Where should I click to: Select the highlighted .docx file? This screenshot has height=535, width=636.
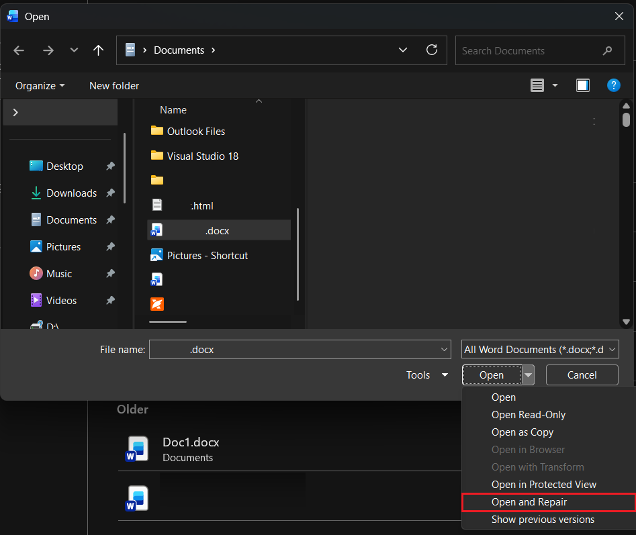pos(219,230)
